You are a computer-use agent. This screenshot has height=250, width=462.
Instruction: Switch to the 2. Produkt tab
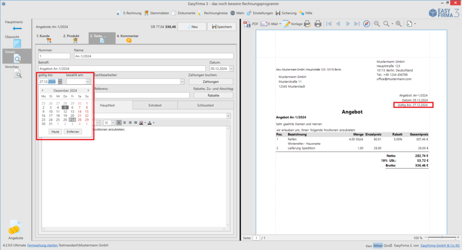click(71, 38)
